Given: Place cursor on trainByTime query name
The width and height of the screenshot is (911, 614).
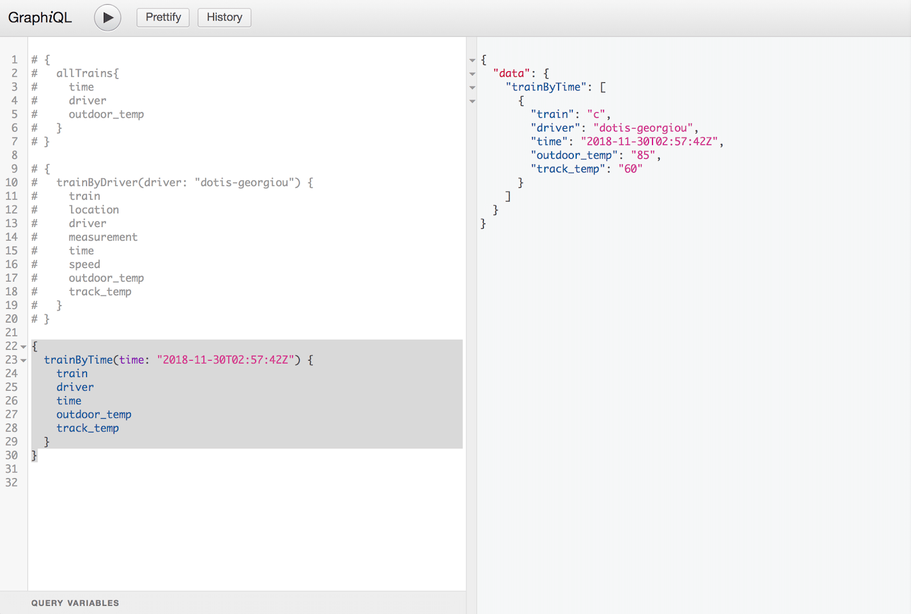Looking at the screenshot, I should (78, 360).
